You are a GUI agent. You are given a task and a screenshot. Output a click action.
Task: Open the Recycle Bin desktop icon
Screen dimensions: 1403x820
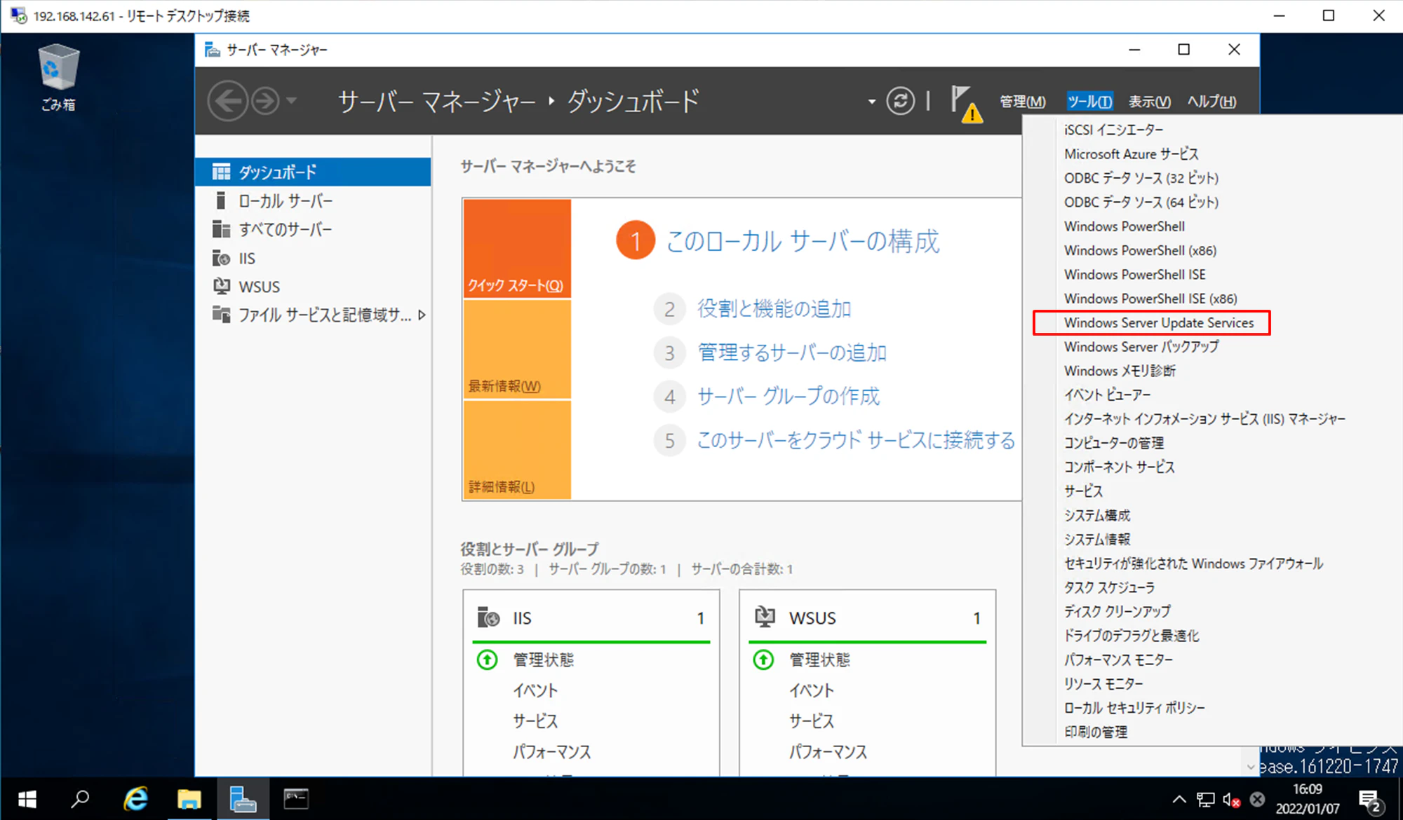pyautogui.click(x=58, y=77)
